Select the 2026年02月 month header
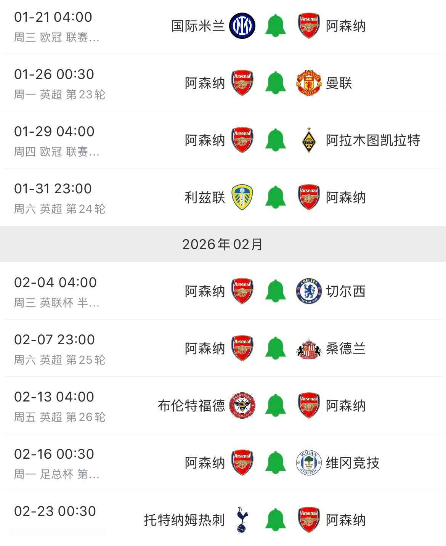446x546 pixels. 223,244
